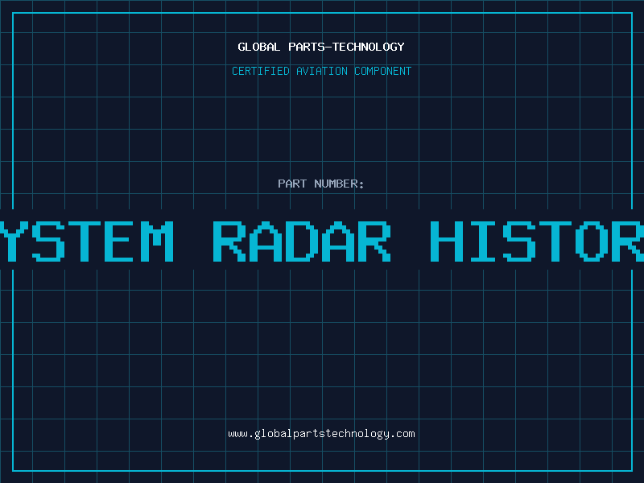Click the large RADAR text in the banner

[x=302, y=242]
